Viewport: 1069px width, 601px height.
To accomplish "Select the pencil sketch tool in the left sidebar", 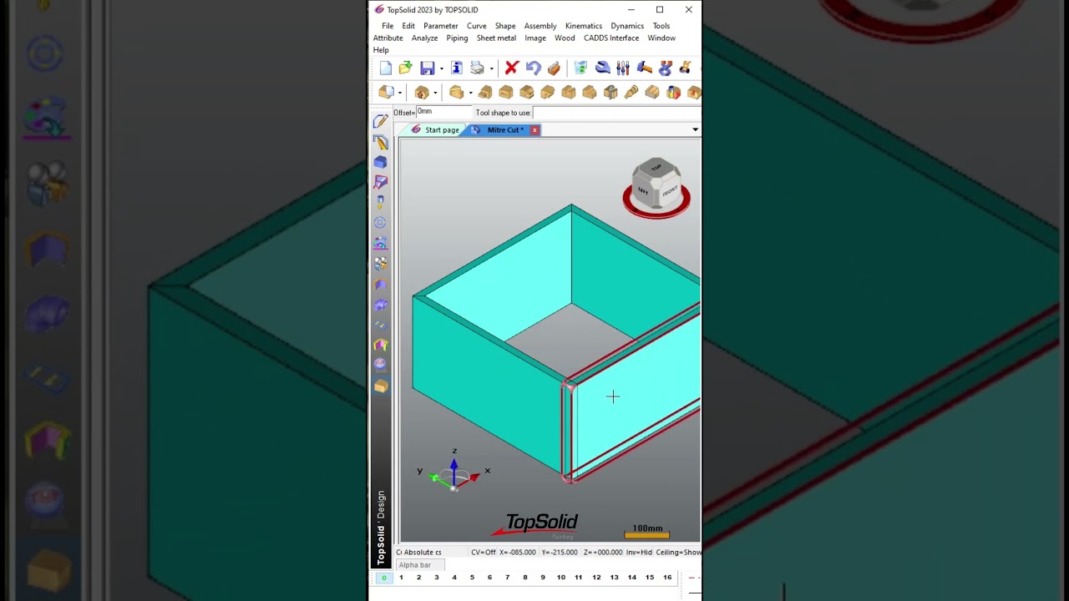I will pyautogui.click(x=381, y=122).
